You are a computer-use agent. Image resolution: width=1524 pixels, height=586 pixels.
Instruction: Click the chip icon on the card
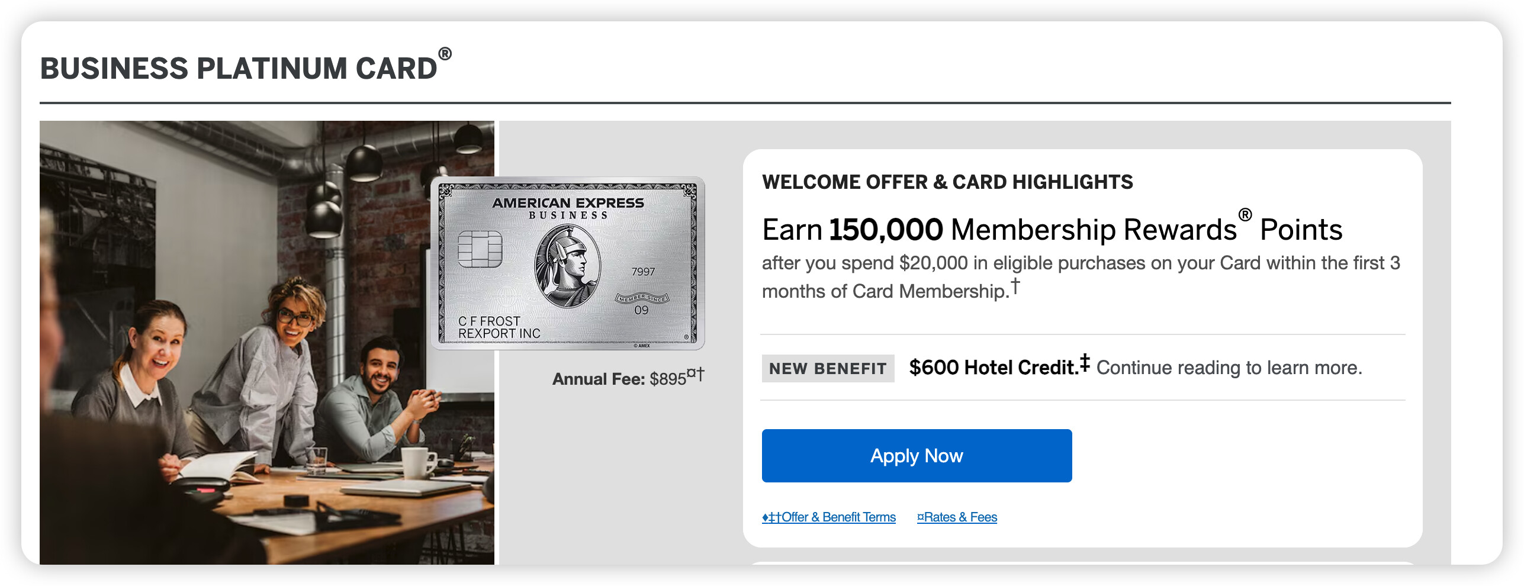pos(480,249)
